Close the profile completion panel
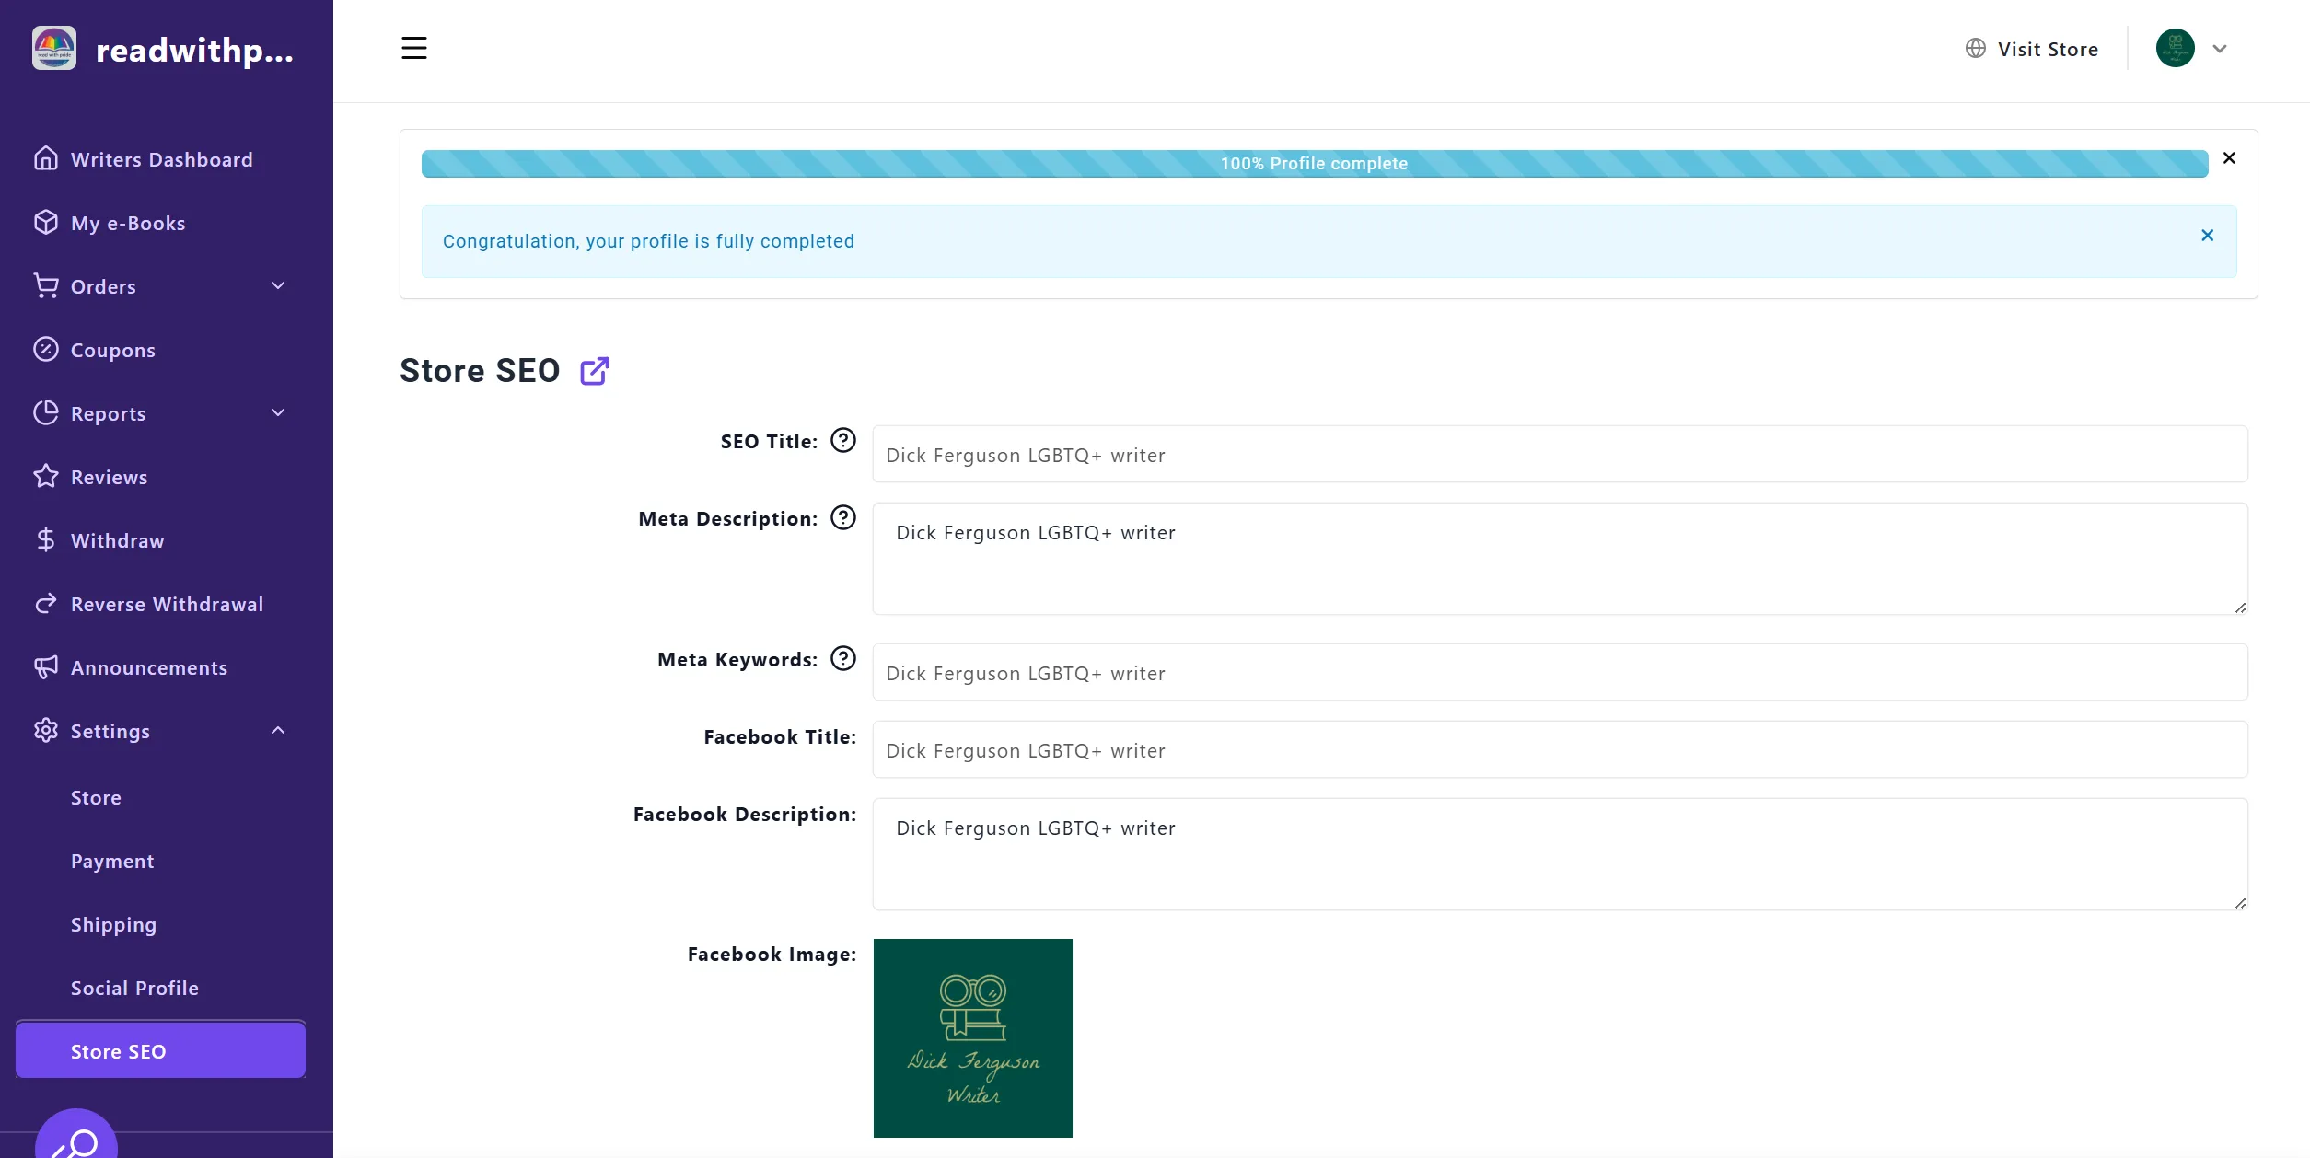 click(2229, 158)
